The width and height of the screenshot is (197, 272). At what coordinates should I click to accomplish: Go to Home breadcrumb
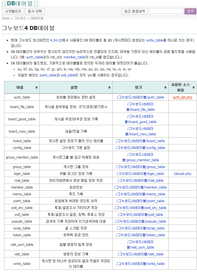click(x=6, y=18)
